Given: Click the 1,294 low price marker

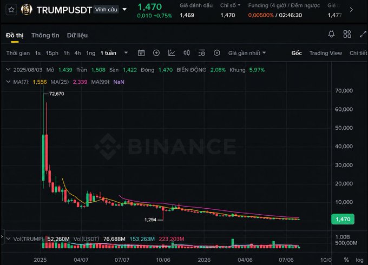Looking at the screenshot, I should coord(150,220).
